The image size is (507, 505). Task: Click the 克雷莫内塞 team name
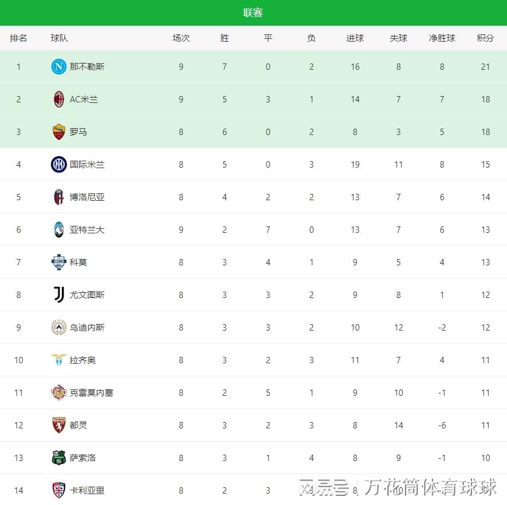[92, 393]
